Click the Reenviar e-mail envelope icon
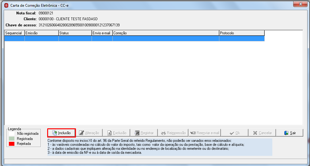This screenshot has height=166, width=310. 193,133
